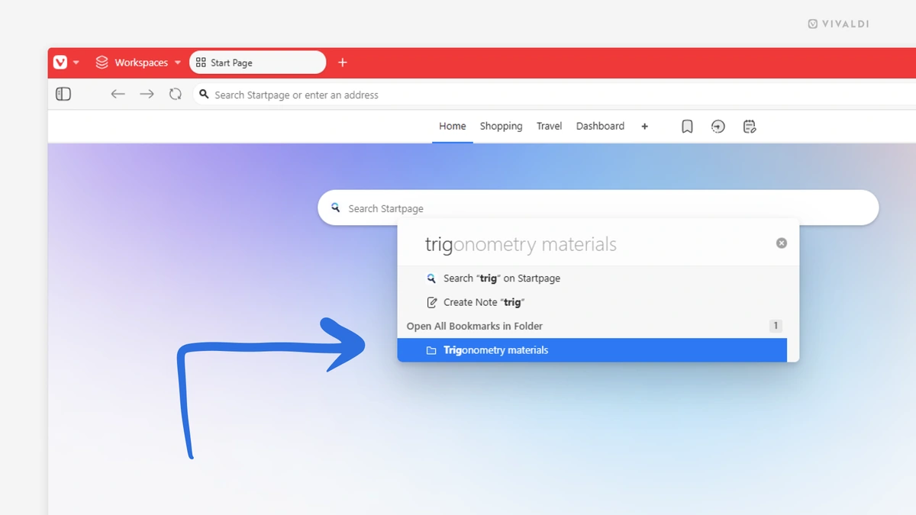Switch to the Travel tab
The width and height of the screenshot is (916, 515).
tap(549, 126)
